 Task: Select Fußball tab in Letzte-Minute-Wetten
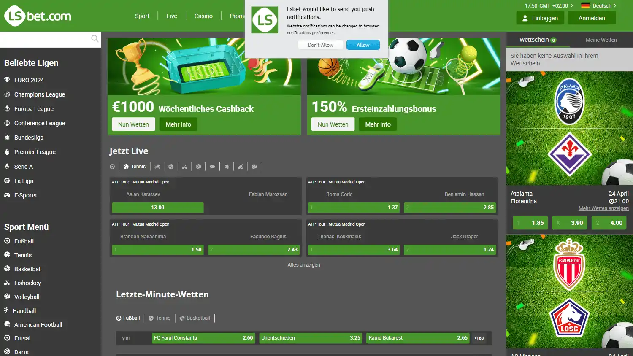(x=128, y=318)
